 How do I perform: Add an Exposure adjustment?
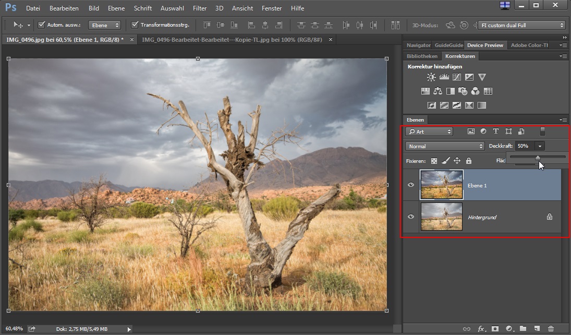(469, 77)
